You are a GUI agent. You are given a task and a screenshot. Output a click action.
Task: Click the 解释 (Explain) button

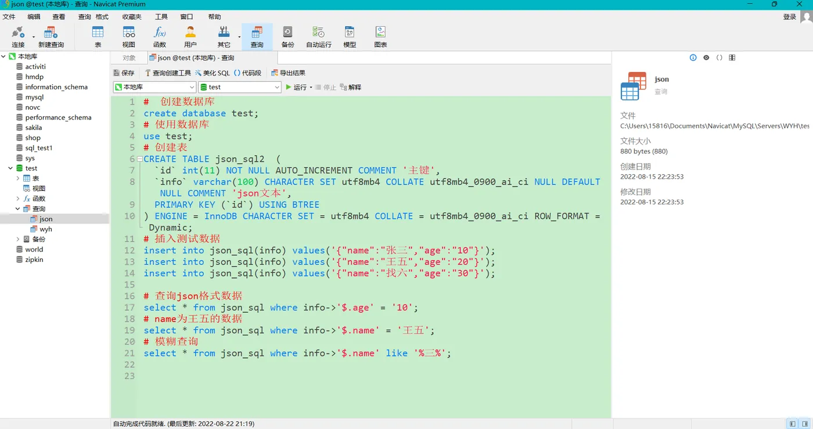tap(351, 87)
